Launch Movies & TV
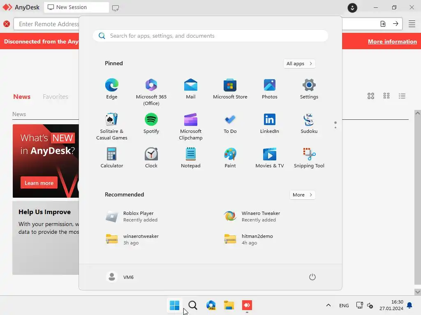Image resolution: width=421 pixels, height=315 pixels. click(x=270, y=158)
